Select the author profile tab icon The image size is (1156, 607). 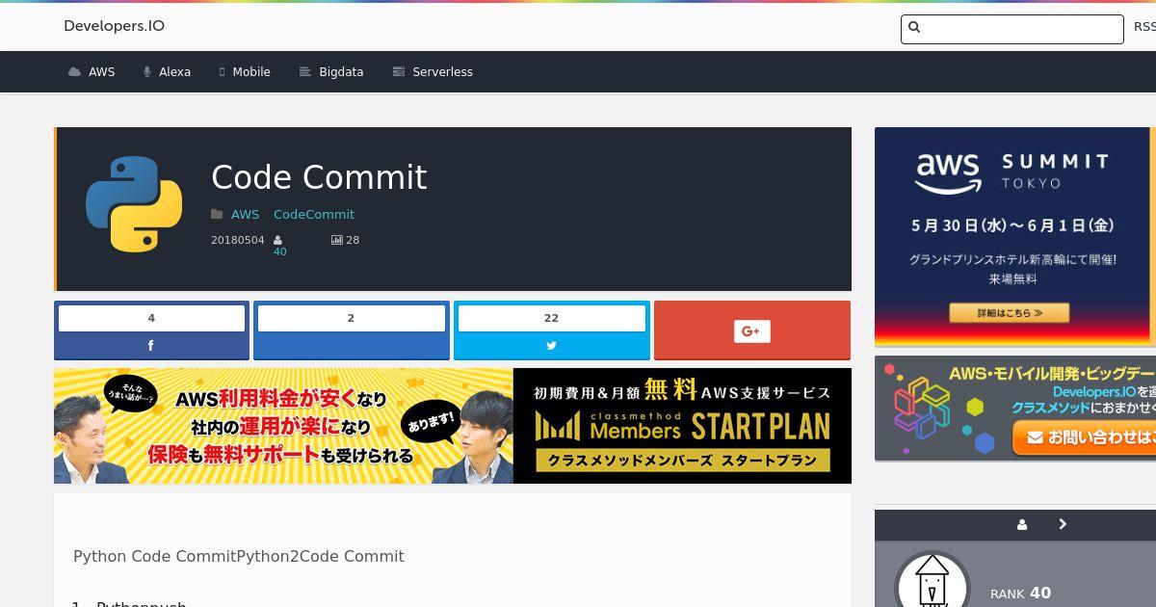1022,525
